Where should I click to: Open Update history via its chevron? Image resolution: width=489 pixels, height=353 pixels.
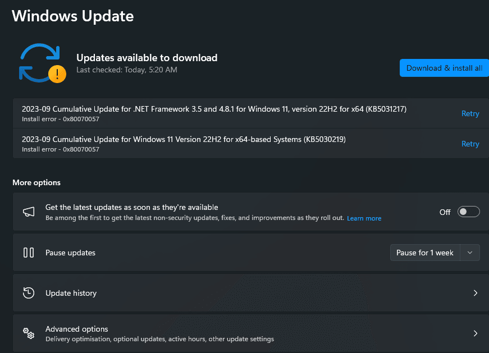pos(476,293)
